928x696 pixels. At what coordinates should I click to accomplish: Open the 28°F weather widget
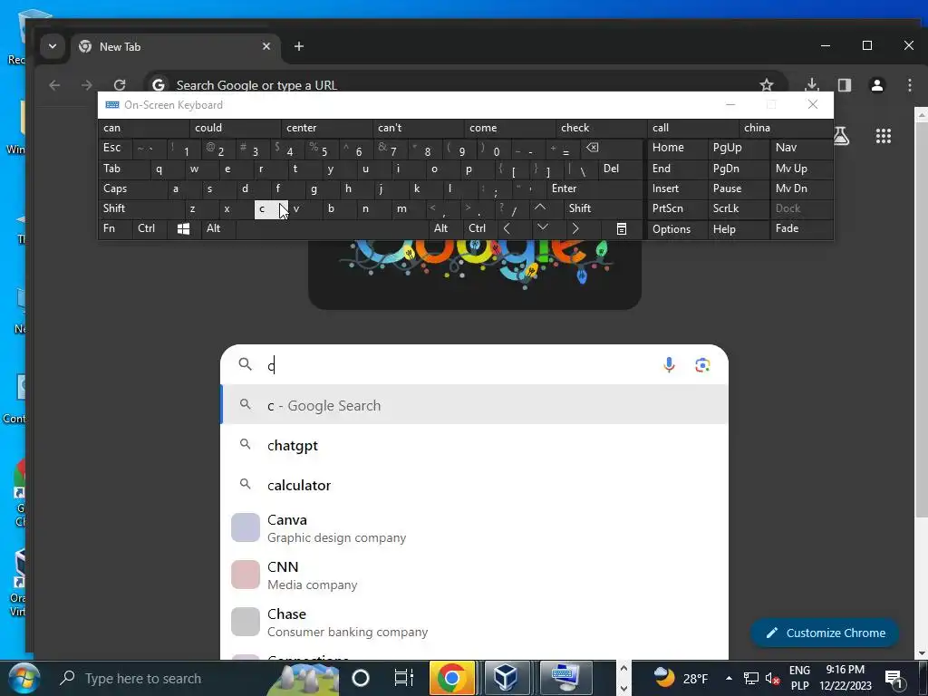click(681, 678)
